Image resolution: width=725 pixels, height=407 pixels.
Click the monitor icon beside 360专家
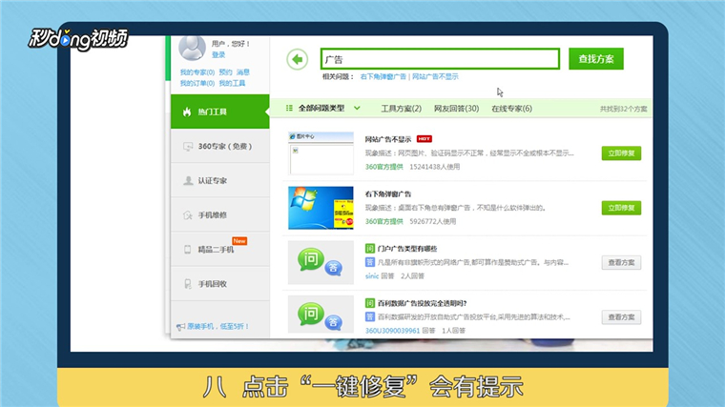(188, 147)
